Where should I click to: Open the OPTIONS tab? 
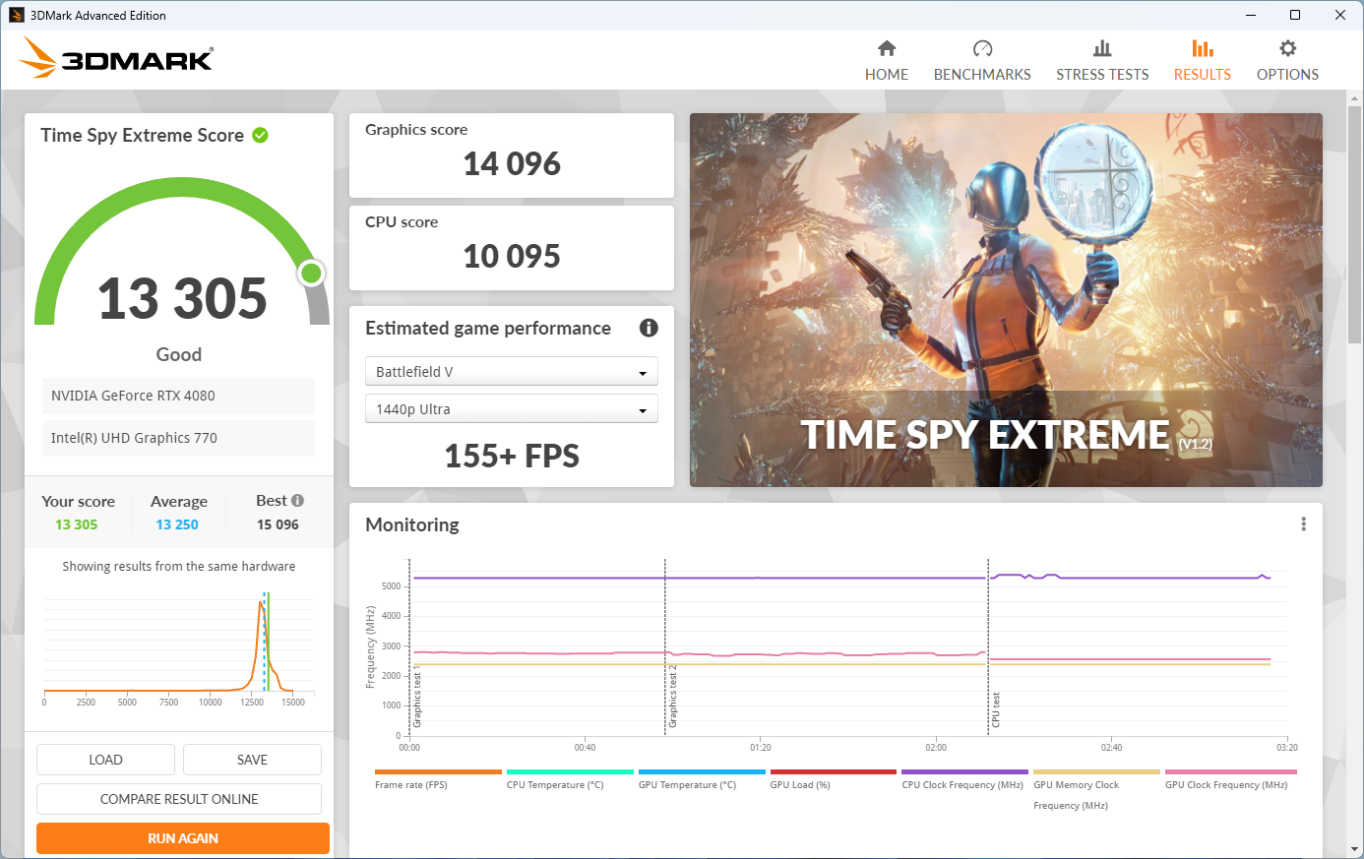tap(1287, 61)
